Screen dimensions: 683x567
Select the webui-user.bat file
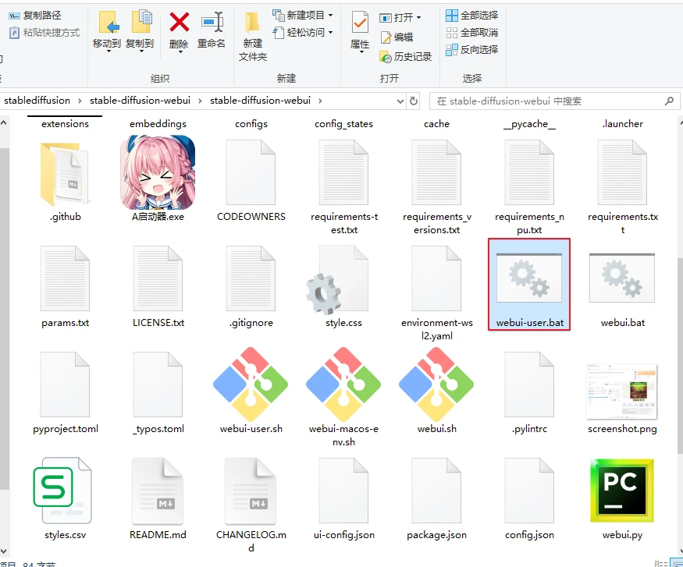tap(529, 284)
